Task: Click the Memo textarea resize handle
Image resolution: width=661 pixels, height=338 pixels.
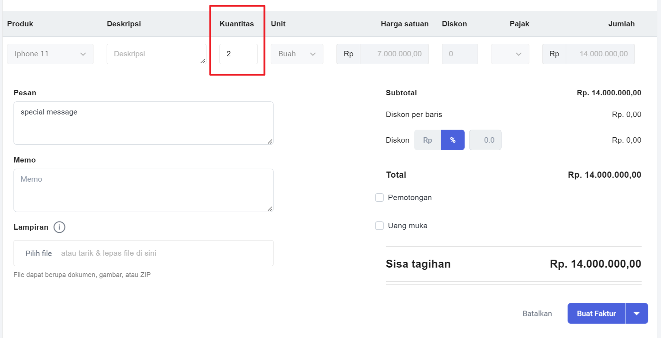Action: (270, 209)
